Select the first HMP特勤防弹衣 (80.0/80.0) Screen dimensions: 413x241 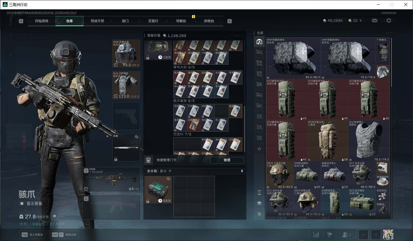[x=293, y=58]
